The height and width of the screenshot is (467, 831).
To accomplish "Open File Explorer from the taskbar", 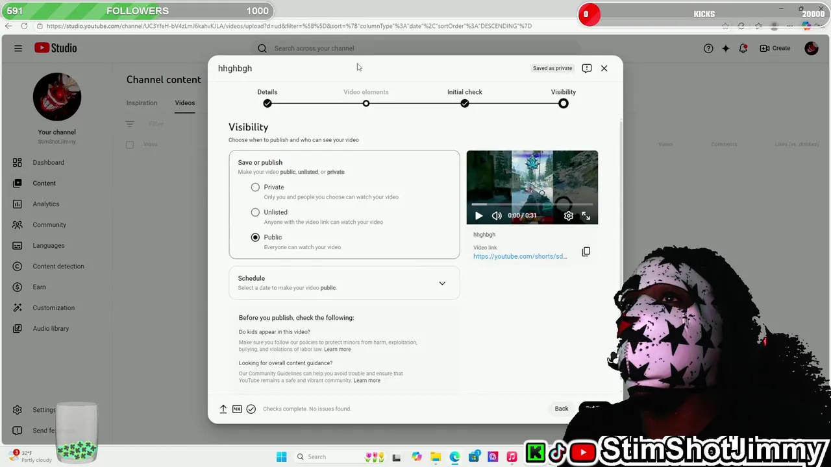I will (x=436, y=457).
